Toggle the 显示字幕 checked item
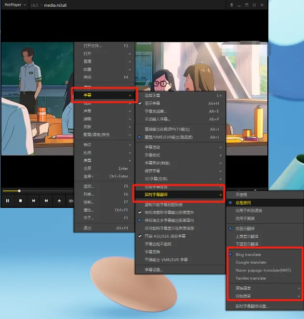The width and height of the screenshot is (304, 319). click(158, 103)
